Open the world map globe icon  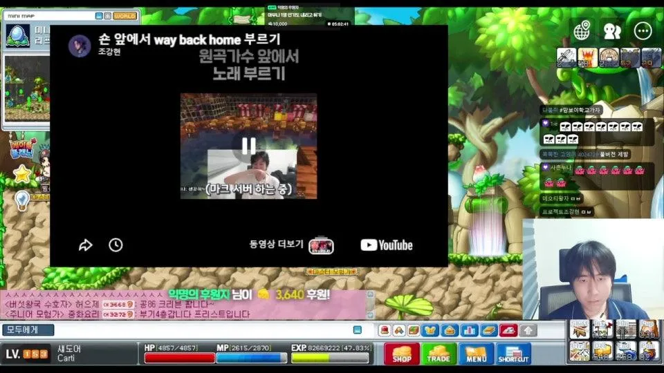(582, 30)
